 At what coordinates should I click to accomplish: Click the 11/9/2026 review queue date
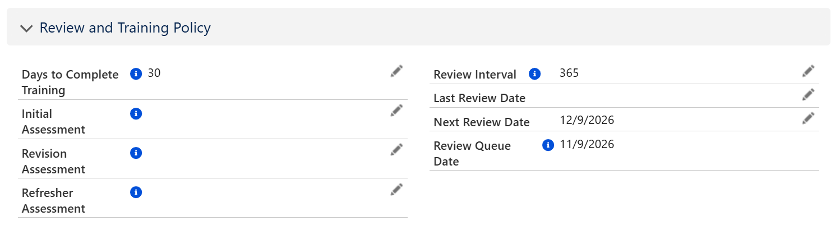coord(587,145)
